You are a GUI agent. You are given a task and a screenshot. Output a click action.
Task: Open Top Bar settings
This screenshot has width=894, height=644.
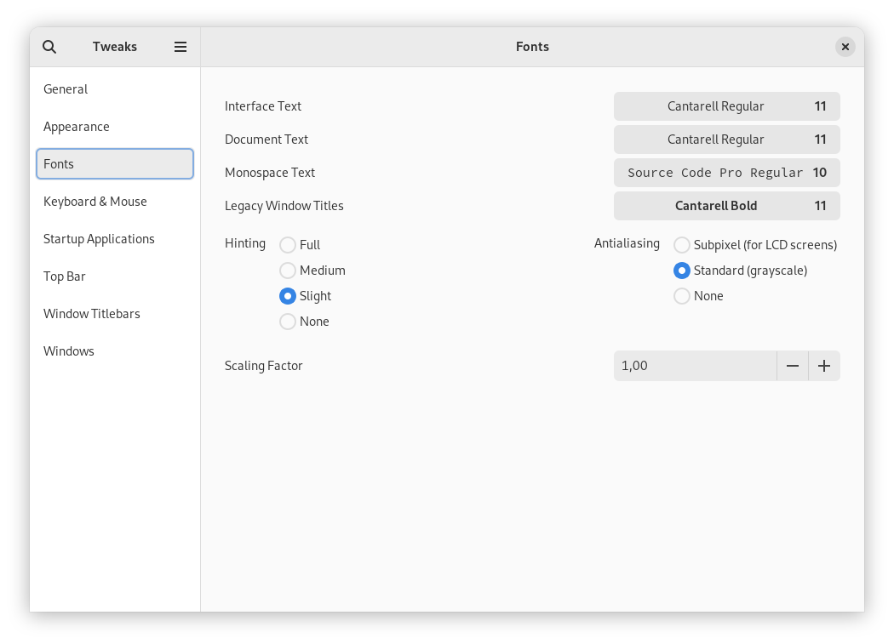[115, 276]
